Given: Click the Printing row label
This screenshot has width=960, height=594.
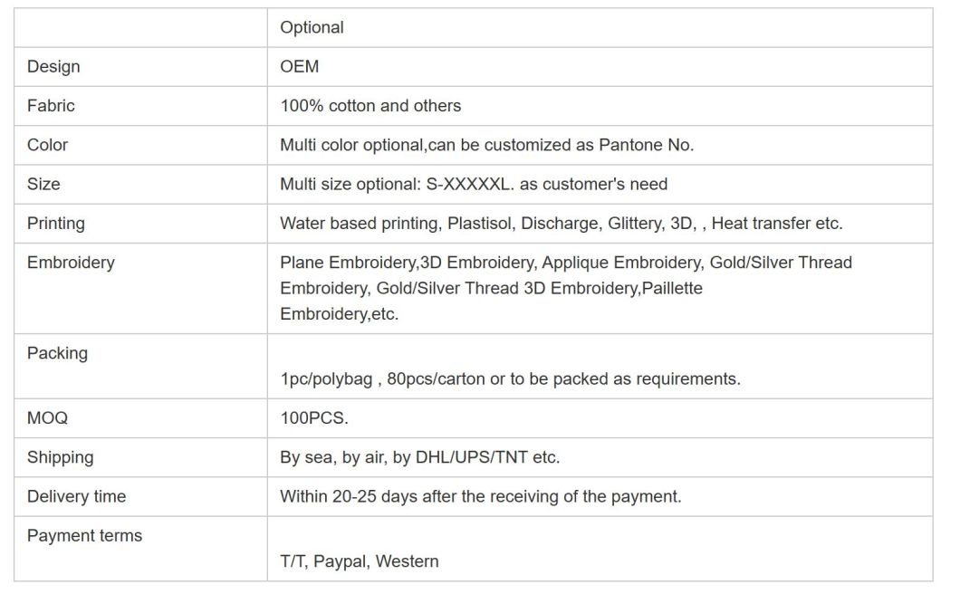Looking at the screenshot, I should point(56,224).
